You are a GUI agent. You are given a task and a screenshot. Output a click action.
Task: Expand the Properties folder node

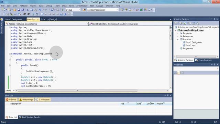[178, 33]
